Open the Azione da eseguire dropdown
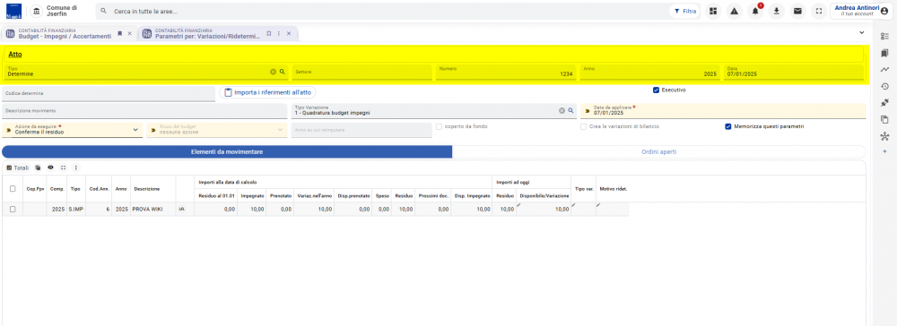This screenshot has width=897, height=326. [72, 130]
